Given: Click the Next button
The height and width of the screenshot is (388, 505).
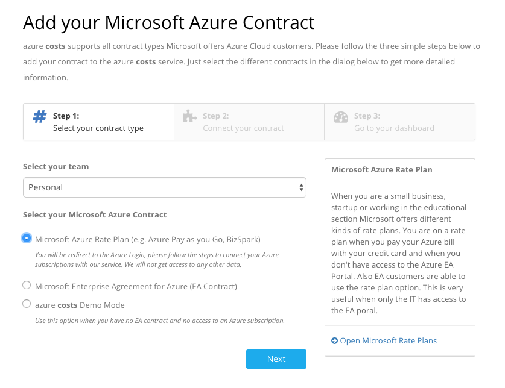Looking at the screenshot, I should click(276, 358).
